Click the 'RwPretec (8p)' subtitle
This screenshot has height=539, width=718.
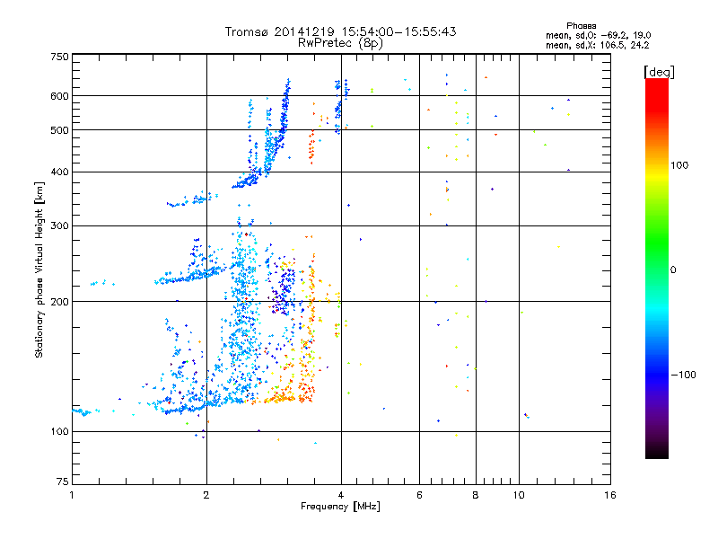[340, 43]
